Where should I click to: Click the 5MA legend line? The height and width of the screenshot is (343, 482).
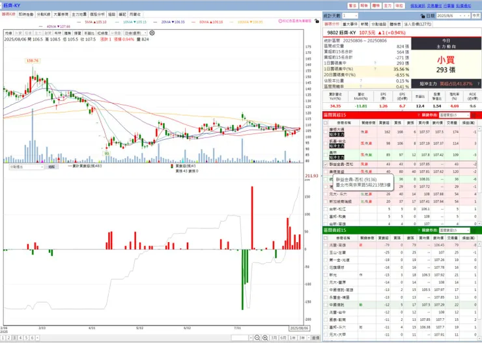pos(92,22)
